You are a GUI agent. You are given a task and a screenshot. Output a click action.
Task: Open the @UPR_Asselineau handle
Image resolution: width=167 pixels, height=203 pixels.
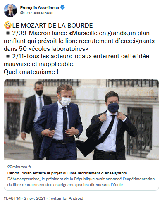tap(37, 13)
